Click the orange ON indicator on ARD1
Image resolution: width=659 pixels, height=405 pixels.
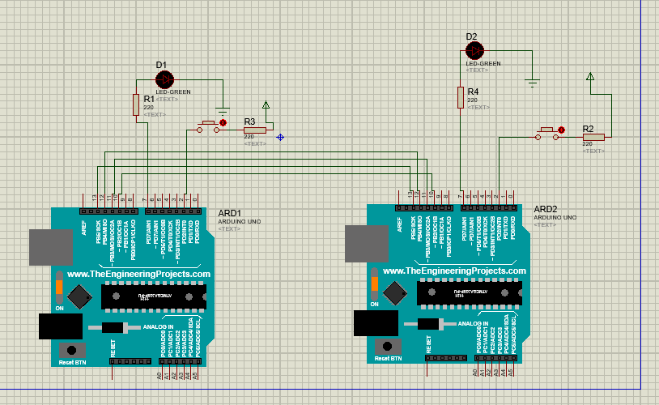click(59, 288)
